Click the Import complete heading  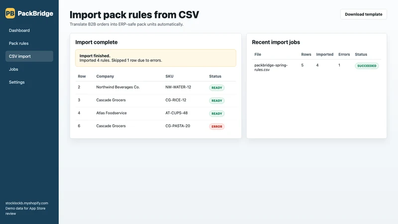[97, 42]
